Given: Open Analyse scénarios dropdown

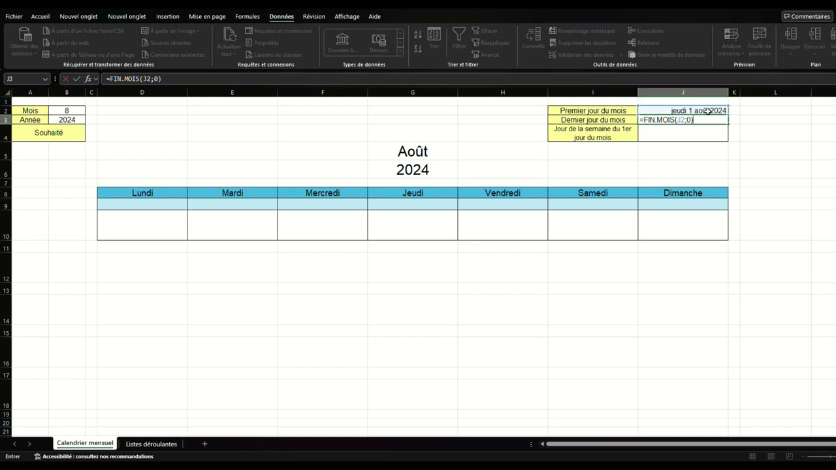Looking at the screenshot, I should [731, 42].
